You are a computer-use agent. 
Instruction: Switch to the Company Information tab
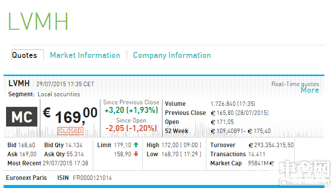coord(172,55)
